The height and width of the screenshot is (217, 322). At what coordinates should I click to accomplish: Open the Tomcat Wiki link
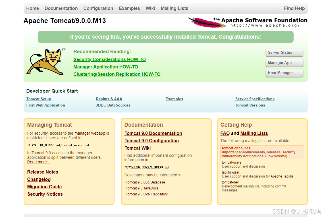pyautogui.click(x=138, y=148)
